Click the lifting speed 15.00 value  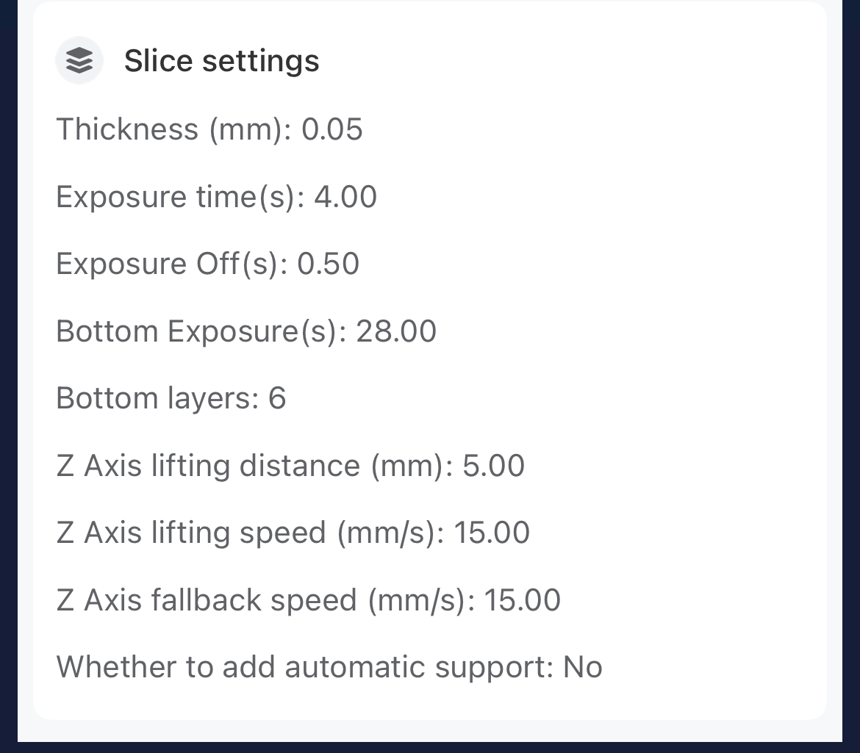492,533
